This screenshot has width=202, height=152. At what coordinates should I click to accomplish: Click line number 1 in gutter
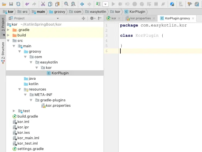(x=106, y=25)
